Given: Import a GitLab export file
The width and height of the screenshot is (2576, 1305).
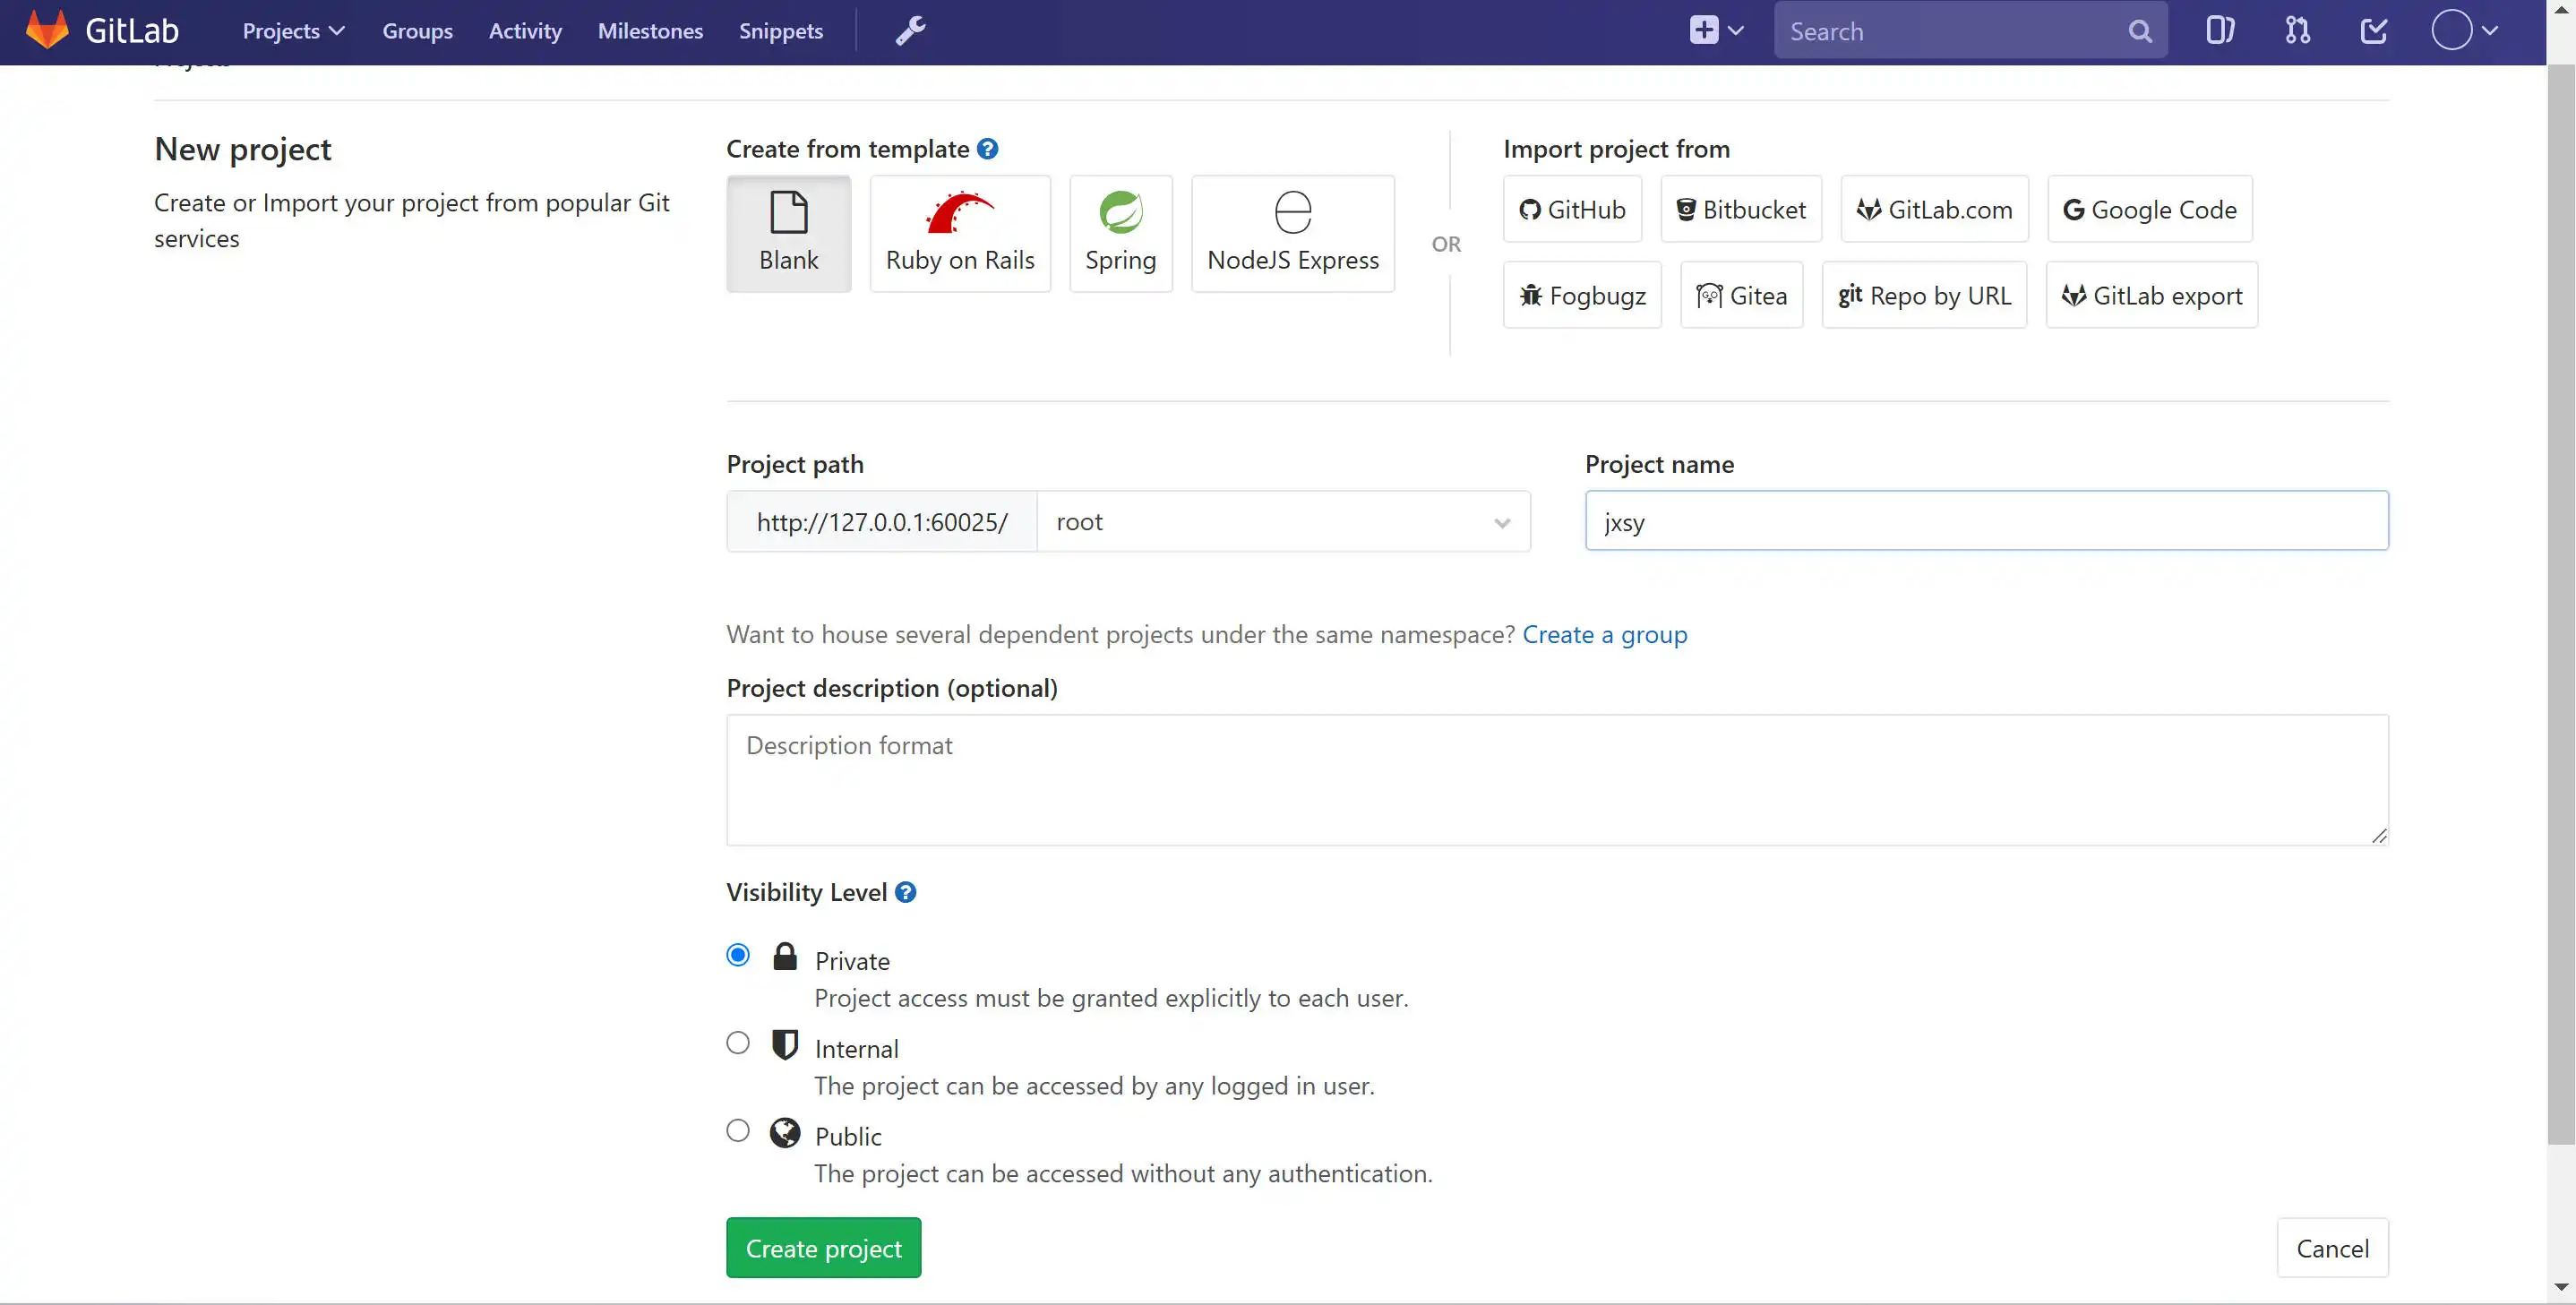Looking at the screenshot, I should click(2151, 295).
